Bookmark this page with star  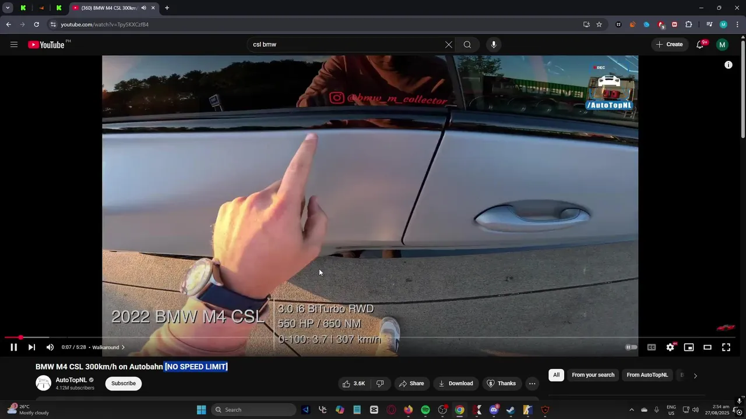[599, 24]
